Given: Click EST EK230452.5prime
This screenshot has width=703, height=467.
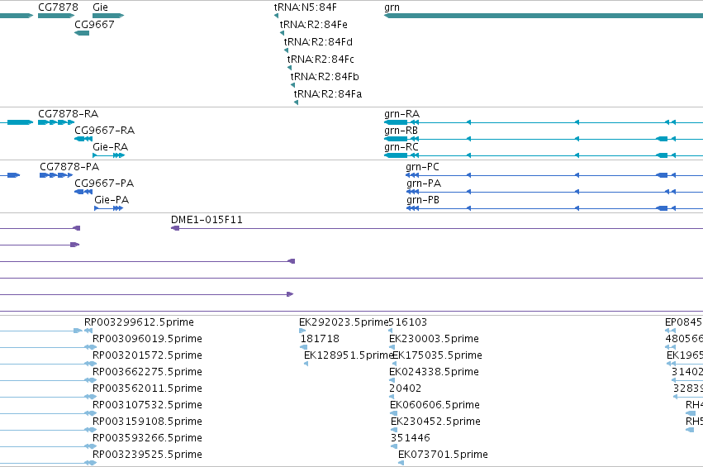Looking at the screenshot, I should tap(436, 422).
